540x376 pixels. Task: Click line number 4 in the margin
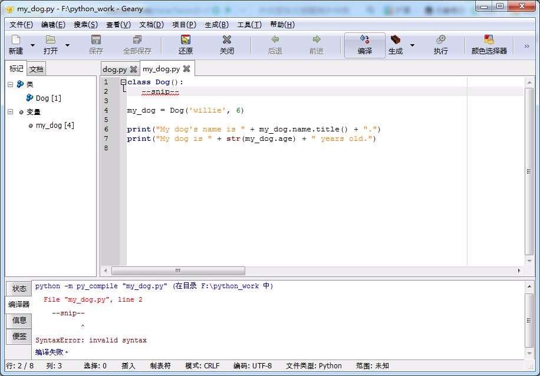[x=106, y=110]
